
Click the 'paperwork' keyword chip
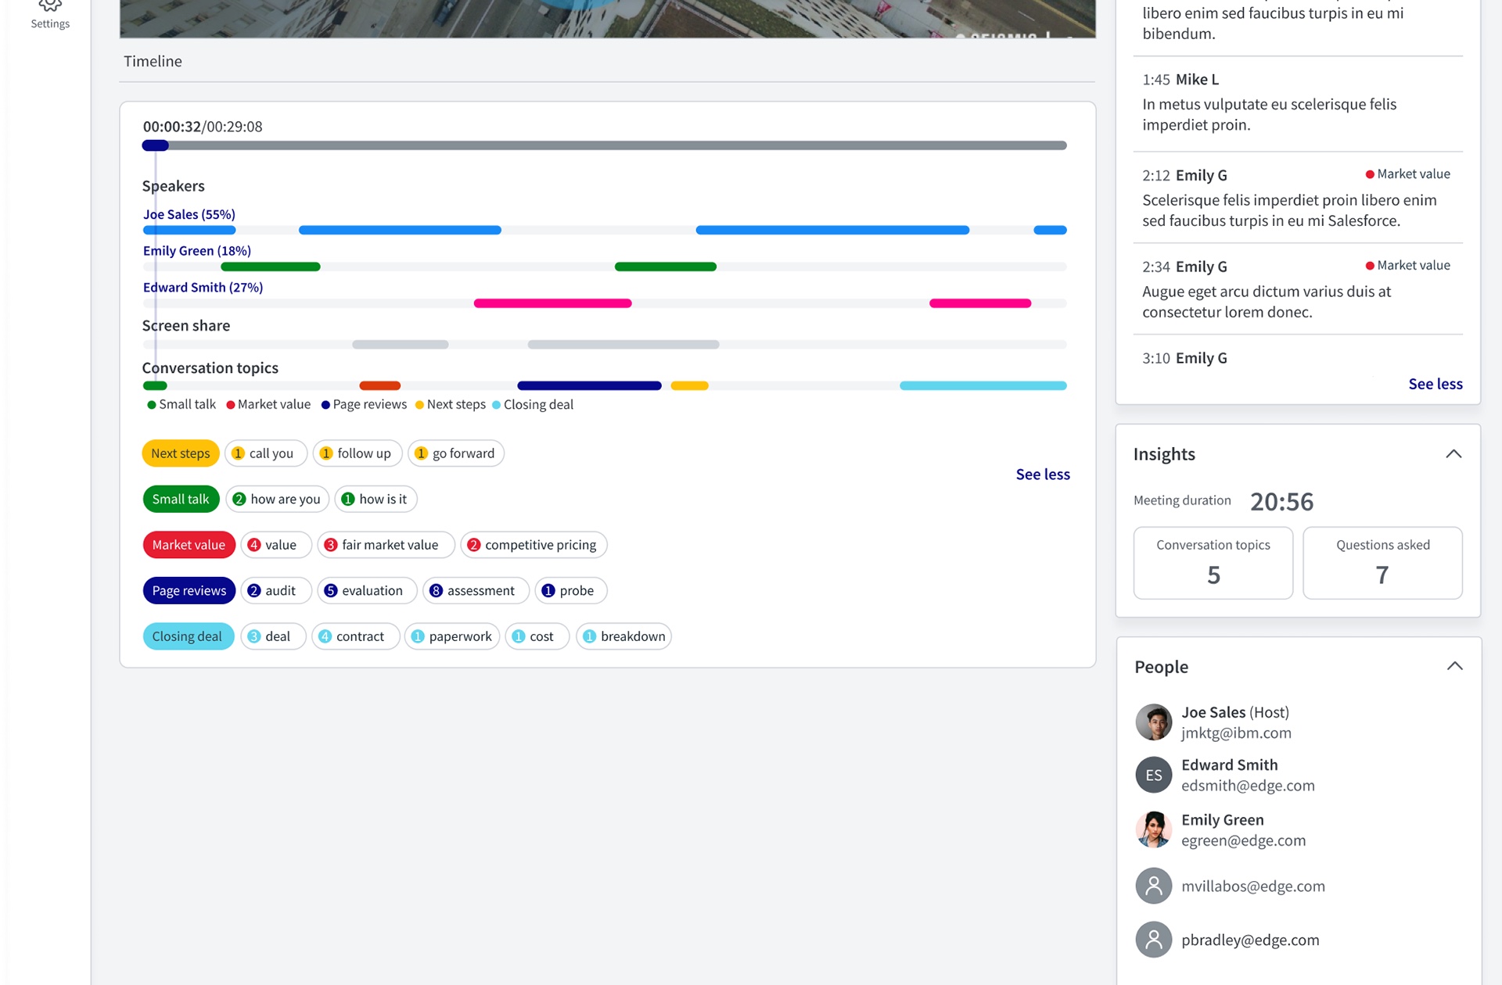coord(452,636)
